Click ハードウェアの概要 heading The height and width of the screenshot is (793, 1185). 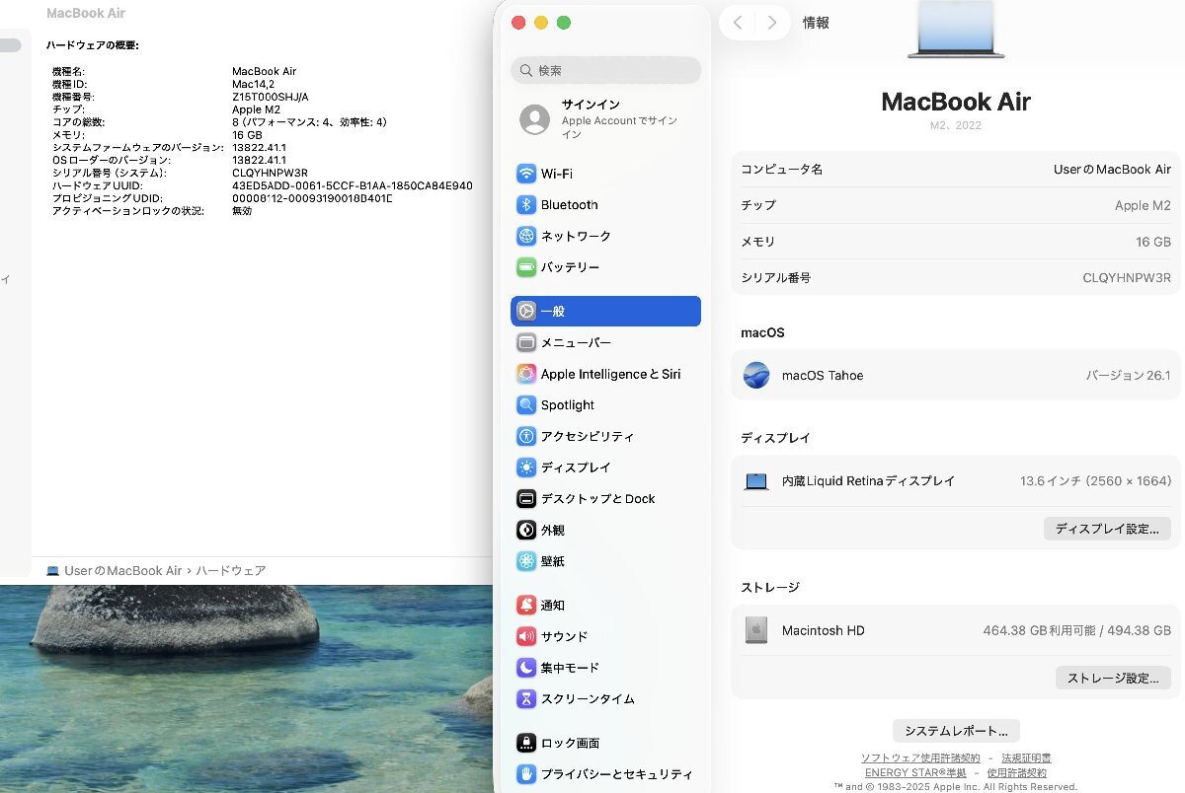(93, 45)
